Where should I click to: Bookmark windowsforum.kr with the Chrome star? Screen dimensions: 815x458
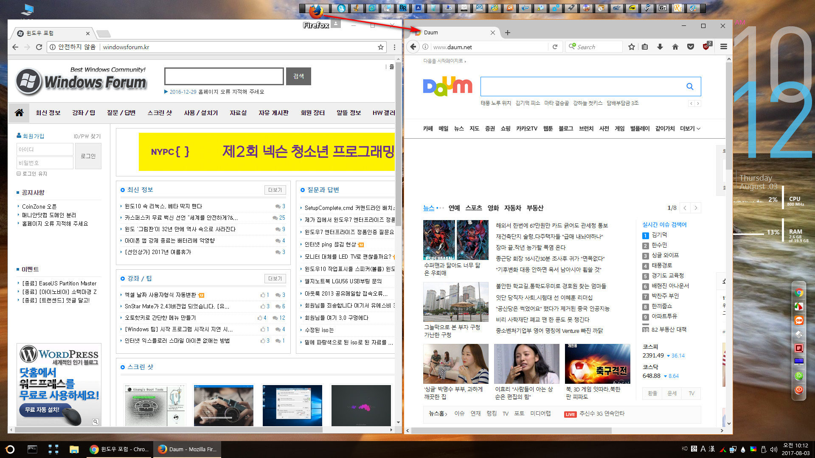381,47
